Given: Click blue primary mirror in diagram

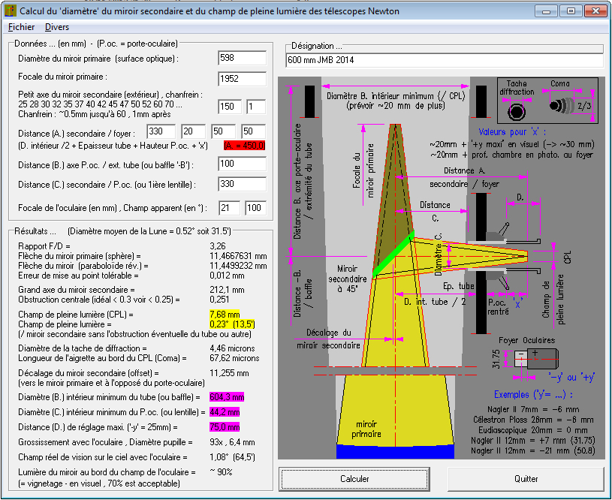Looking at the screenshot, I should 395,450.
